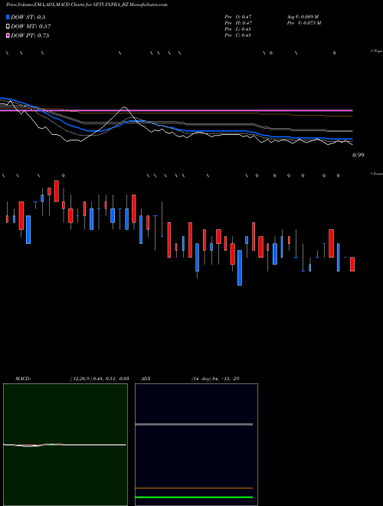Click the ADX '(14 day) 34, +15, -29' values

[215, 379]
